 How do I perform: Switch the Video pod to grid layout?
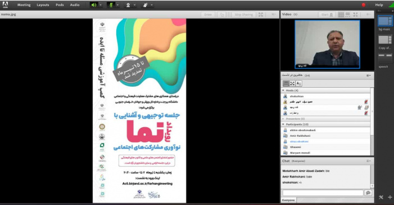point(341,15)
